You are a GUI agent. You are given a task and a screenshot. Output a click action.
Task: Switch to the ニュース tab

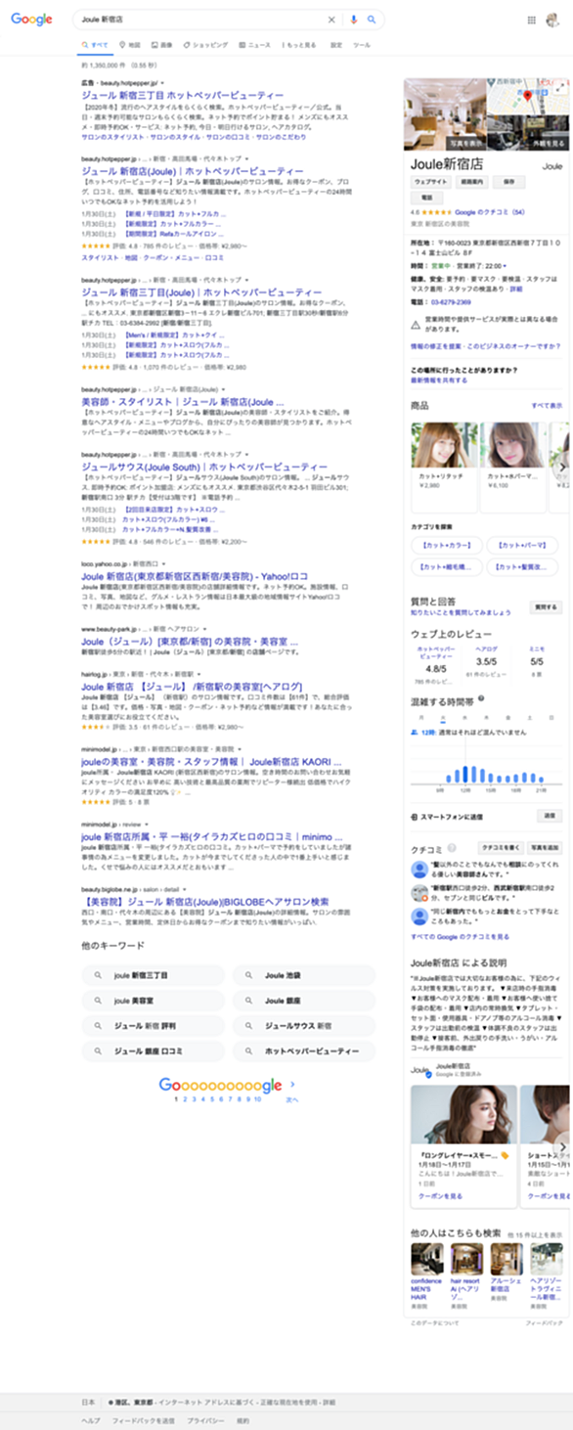pos(253,45)
